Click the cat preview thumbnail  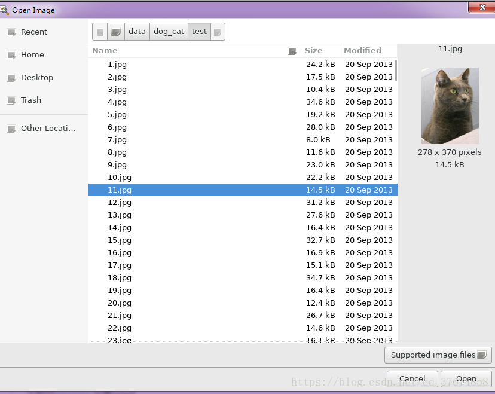click(450, 106)
